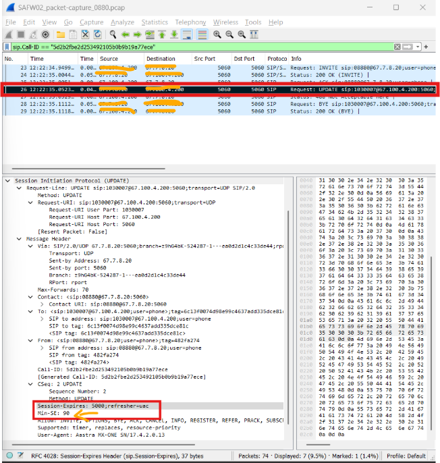Screen dimensions: 440x463
Task: Jump to the first packet
Action: coord(162,35)
